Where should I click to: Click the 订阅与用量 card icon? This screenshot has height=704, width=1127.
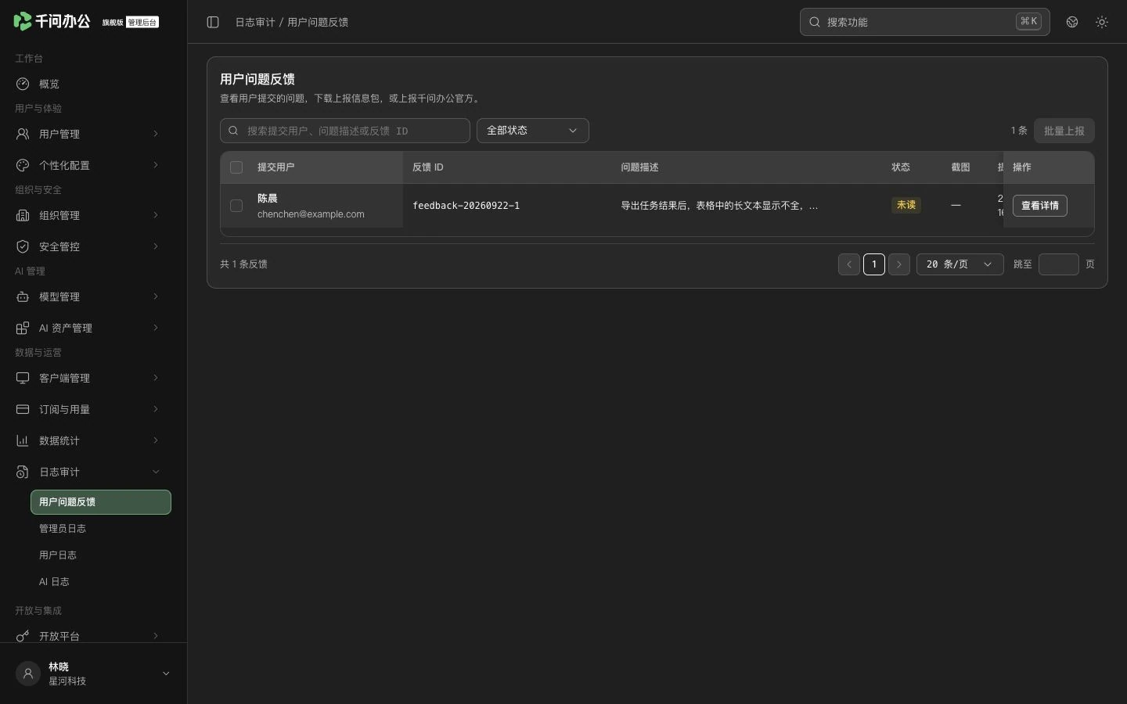[x=23, y=409]
